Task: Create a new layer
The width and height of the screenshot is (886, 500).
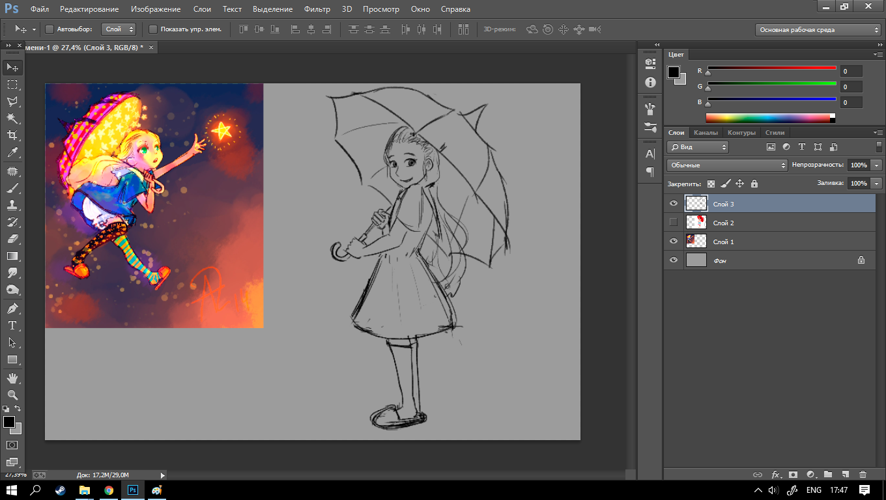Action: pyautogui.click(x=845, y=475)
